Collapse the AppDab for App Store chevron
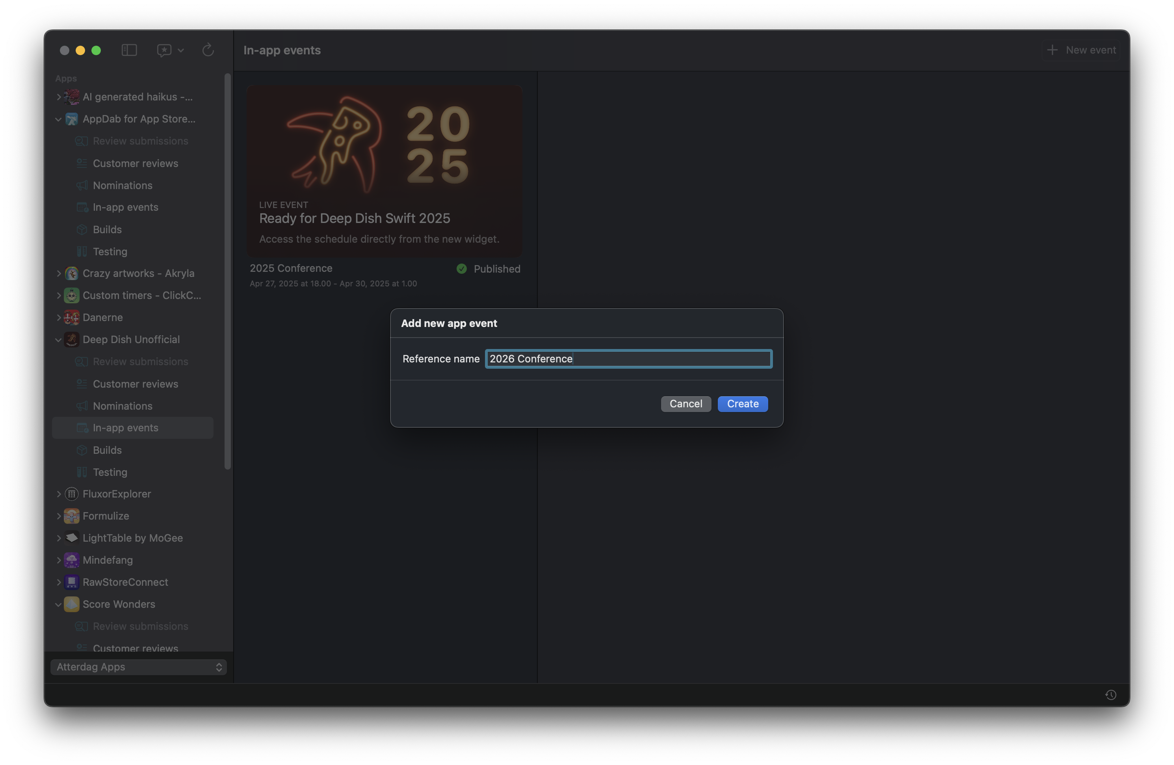The image size is (1174, 765). [59, 119]
